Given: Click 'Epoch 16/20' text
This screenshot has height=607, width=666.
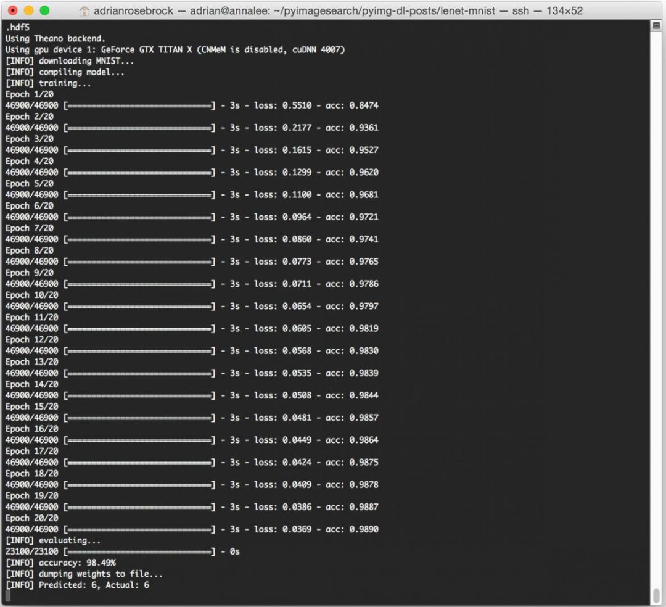Looking at the screenshot, I should coord(32,429).
